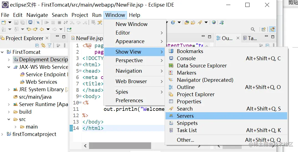Click the magnifier Quick Access search icon
This screenshot has width=298, height=152.
click(x=253, y=29)
